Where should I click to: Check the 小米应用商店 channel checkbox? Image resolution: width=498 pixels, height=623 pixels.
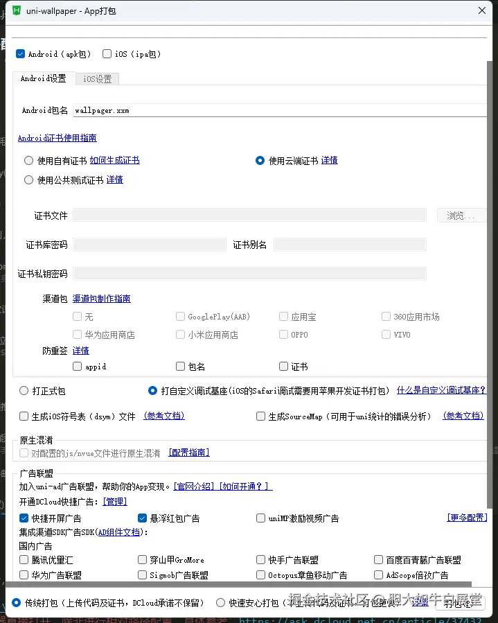[180, 334]
